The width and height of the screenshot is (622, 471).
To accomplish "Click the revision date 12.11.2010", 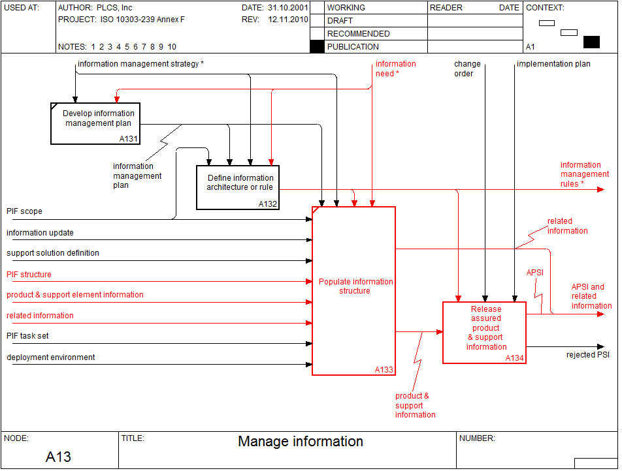I will (x=288, y=20).
